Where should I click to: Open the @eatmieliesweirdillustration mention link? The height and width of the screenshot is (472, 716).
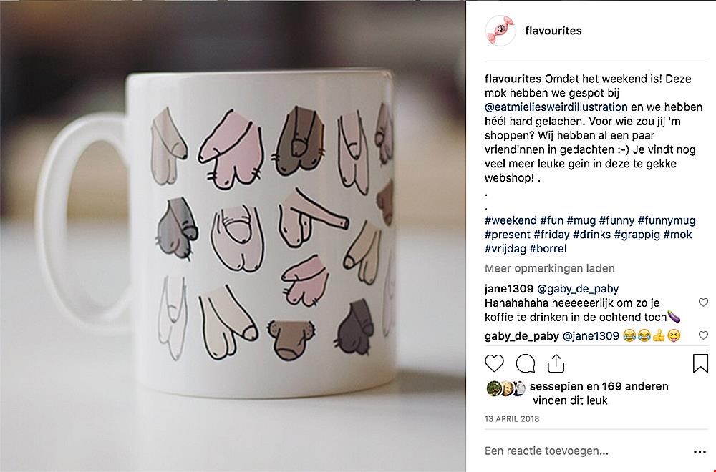[556, 107]
